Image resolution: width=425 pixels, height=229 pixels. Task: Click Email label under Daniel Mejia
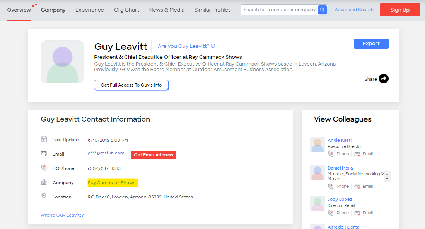367,186
